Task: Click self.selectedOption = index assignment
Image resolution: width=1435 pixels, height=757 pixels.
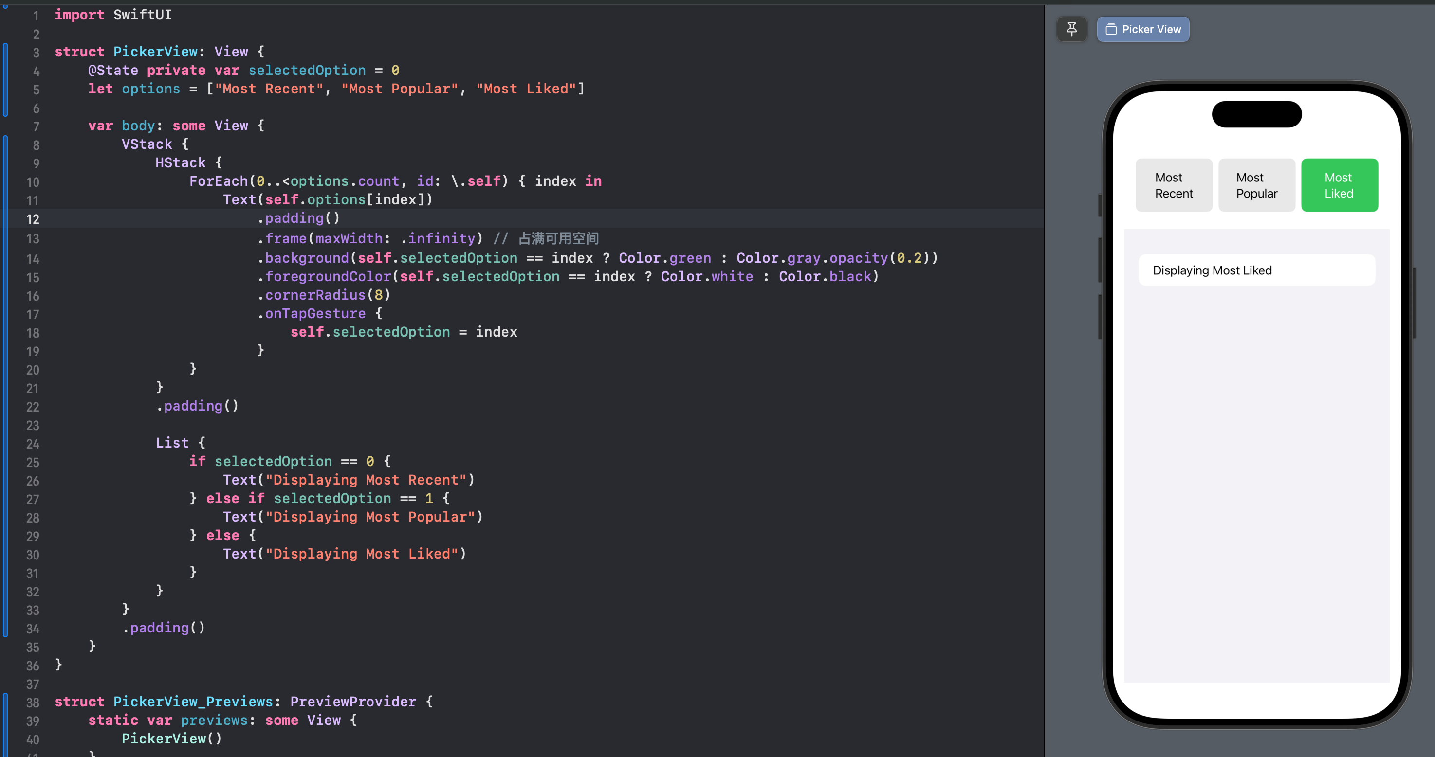Action: click(x=404, y=332)
